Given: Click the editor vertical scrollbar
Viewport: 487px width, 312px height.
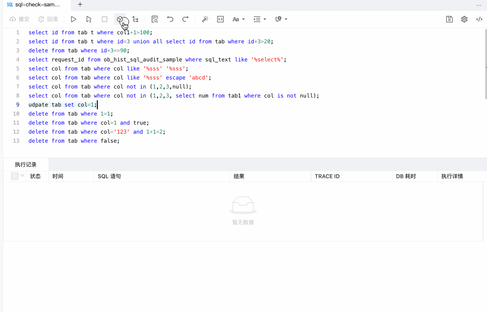Looking at the screenshot, I should tap(486, 64).
